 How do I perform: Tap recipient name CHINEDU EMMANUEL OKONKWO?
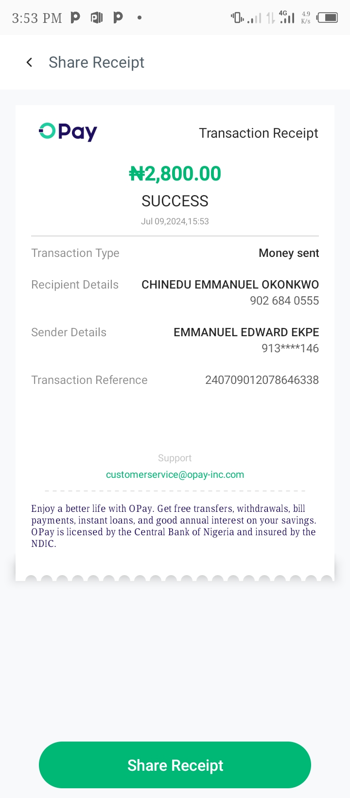pyautogui.click(x=230, y=285)
